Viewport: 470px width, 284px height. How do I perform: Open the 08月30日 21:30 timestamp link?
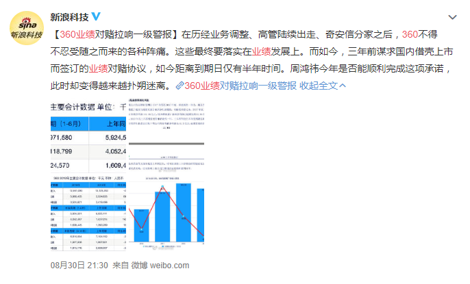tap(79, 266)
